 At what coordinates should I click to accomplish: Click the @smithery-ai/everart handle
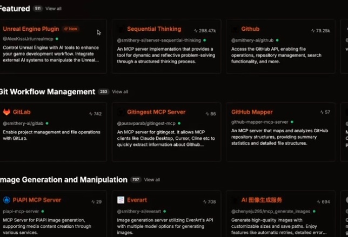point(139,211)
